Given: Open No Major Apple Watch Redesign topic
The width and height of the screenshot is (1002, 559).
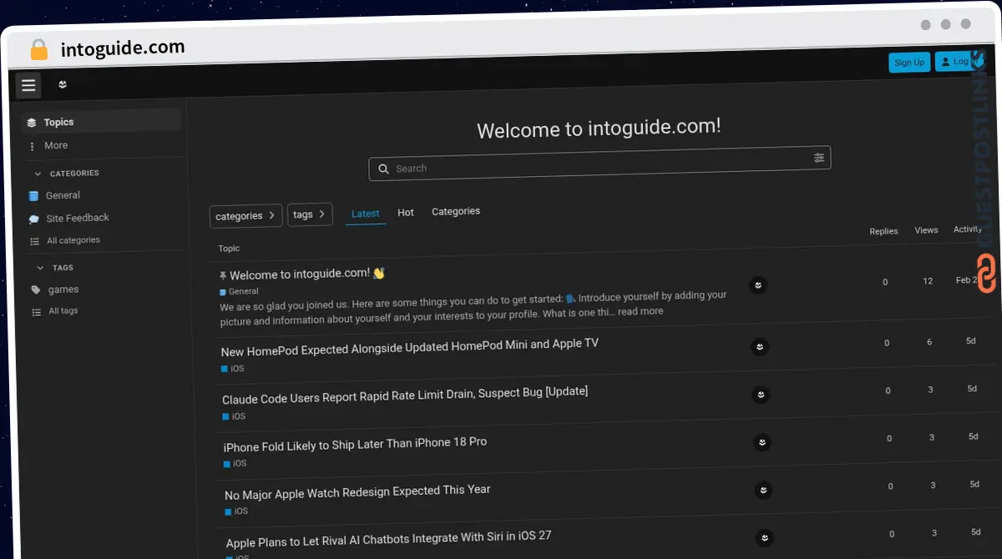Looking at the screenshot, I should click(x=357, y=492).
